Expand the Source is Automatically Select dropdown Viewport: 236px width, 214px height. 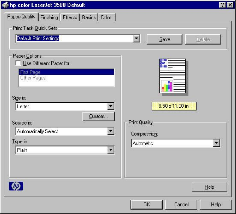(x=111, y=131)
